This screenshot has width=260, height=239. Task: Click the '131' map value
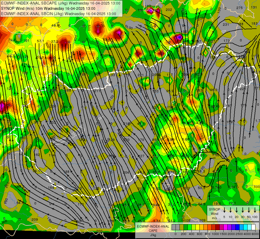tap(254, 7)
